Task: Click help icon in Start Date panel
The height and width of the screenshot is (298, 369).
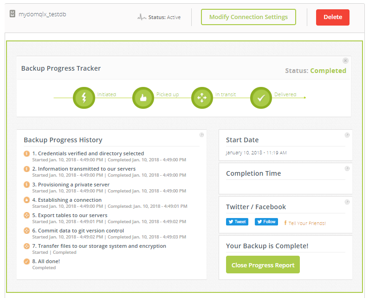Action: [x=347, y=135]
